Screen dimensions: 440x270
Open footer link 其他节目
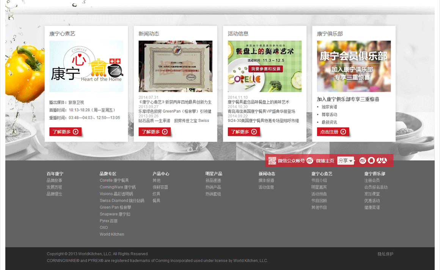[x=319, y=207]
